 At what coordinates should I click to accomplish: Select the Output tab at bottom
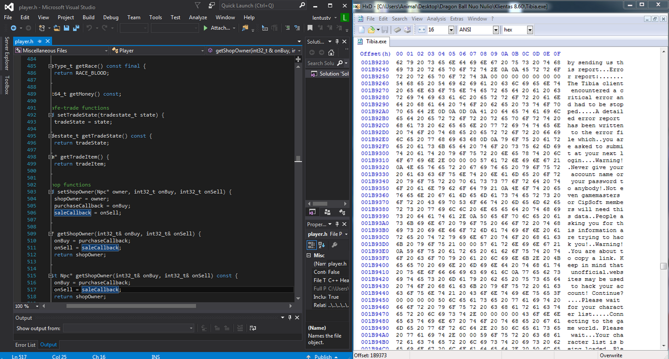tap(49, 344)
